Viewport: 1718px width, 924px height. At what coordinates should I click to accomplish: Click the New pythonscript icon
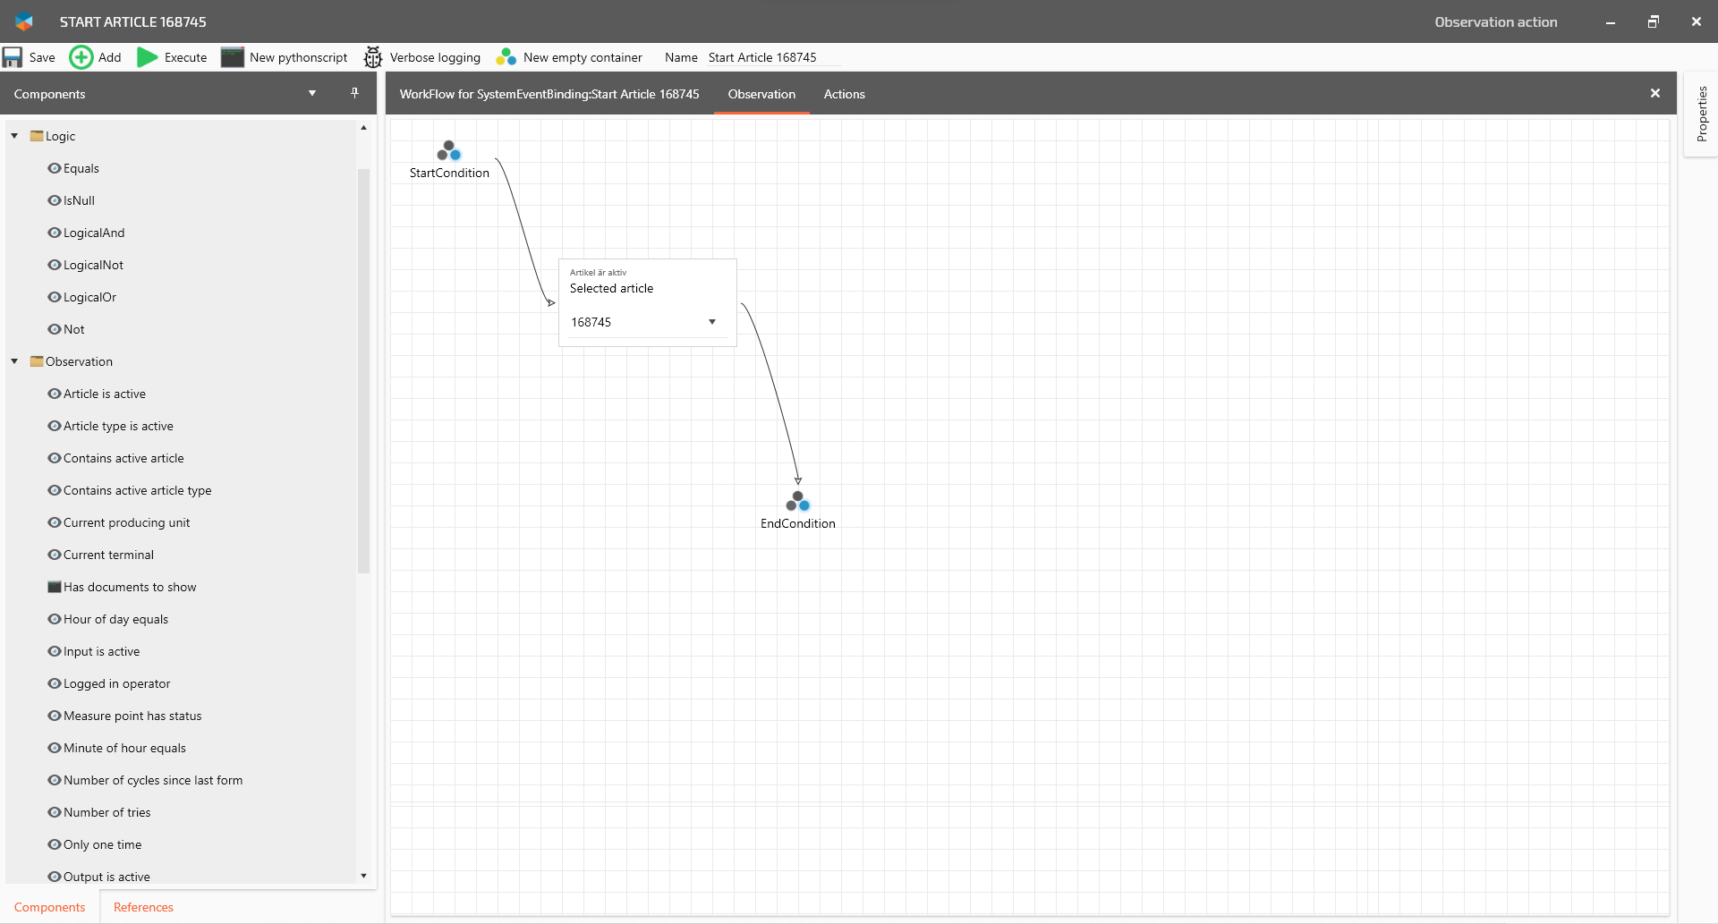[233, 57]
